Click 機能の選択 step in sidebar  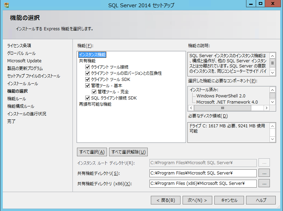click(17, 91)
